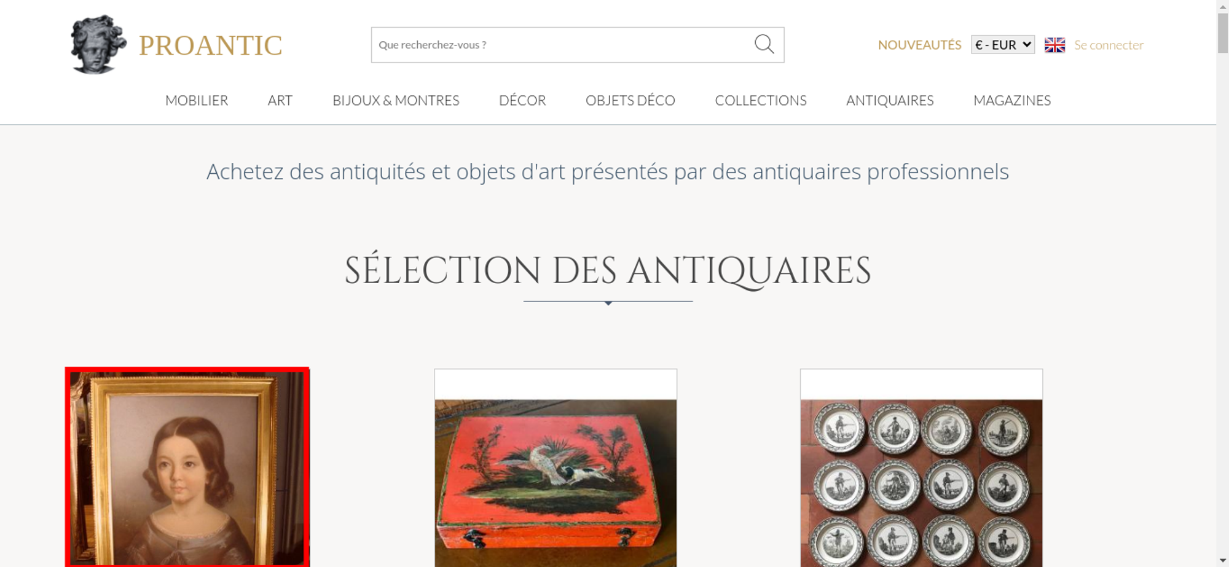Screen dimensions: 1229x567
Task: Go to the ANTIQUAIRES section
Action: 890,100
